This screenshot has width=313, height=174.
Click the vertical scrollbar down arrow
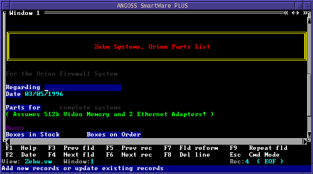pos(309,134)
